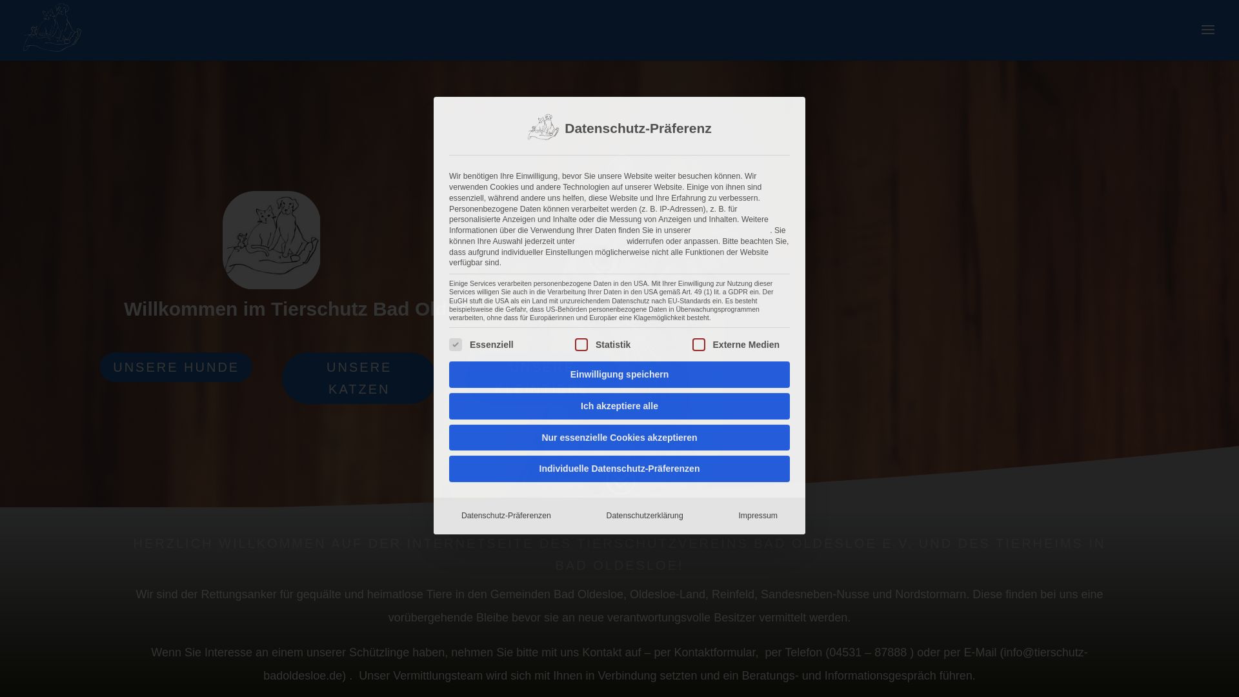Enable the Externe Medien checkbox
The width and height of the screenshot is (1239, 697).
[x=699, y=345]
